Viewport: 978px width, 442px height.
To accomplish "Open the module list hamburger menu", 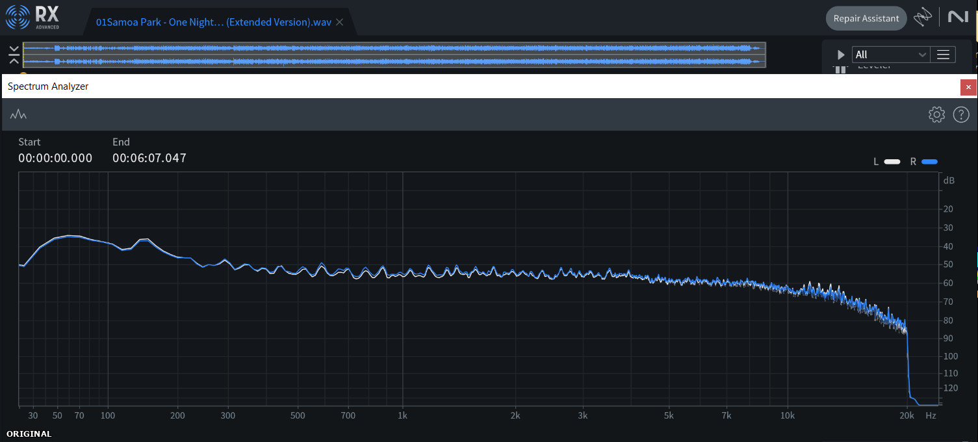I will (943, 55).
